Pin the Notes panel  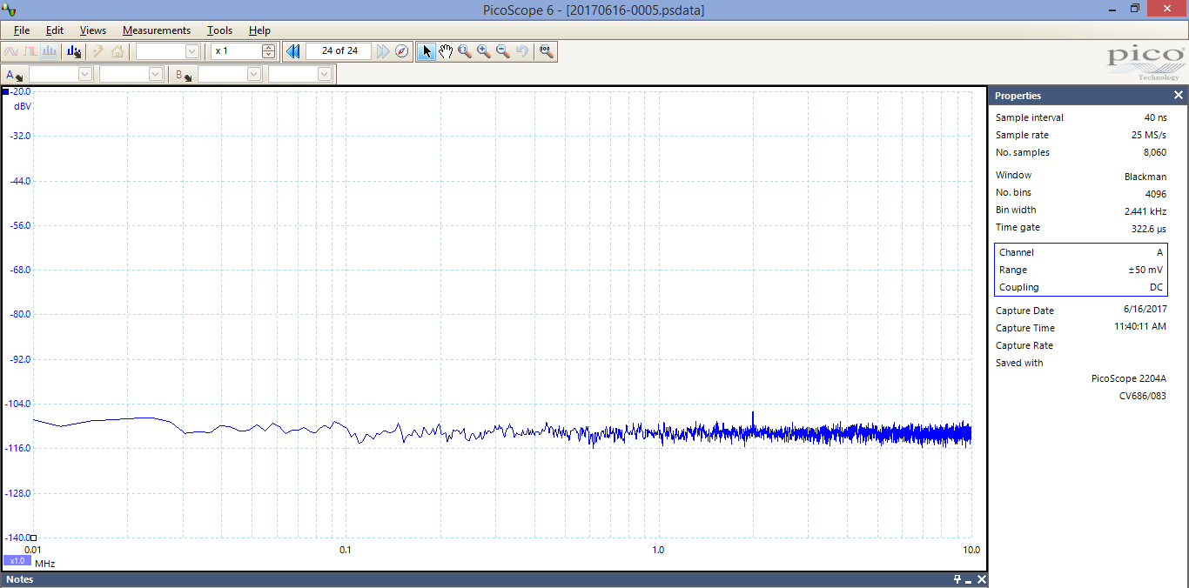(x=957, y=579)
